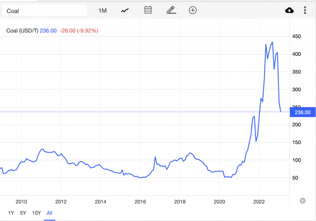Click the Coal (USD/T) legend label
Image resolution: width=316 pixels, height=221 pixels.
click(22, 31)
